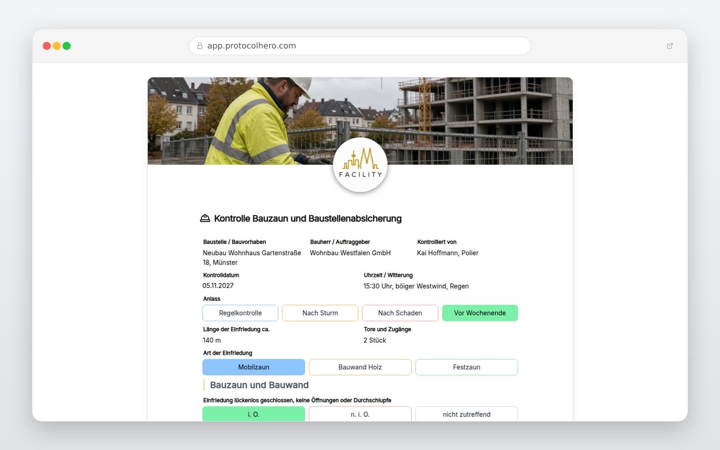This screenshot has width=720, height=450.
Task: Click the fence length value 140 m
Action: point(211,340)
